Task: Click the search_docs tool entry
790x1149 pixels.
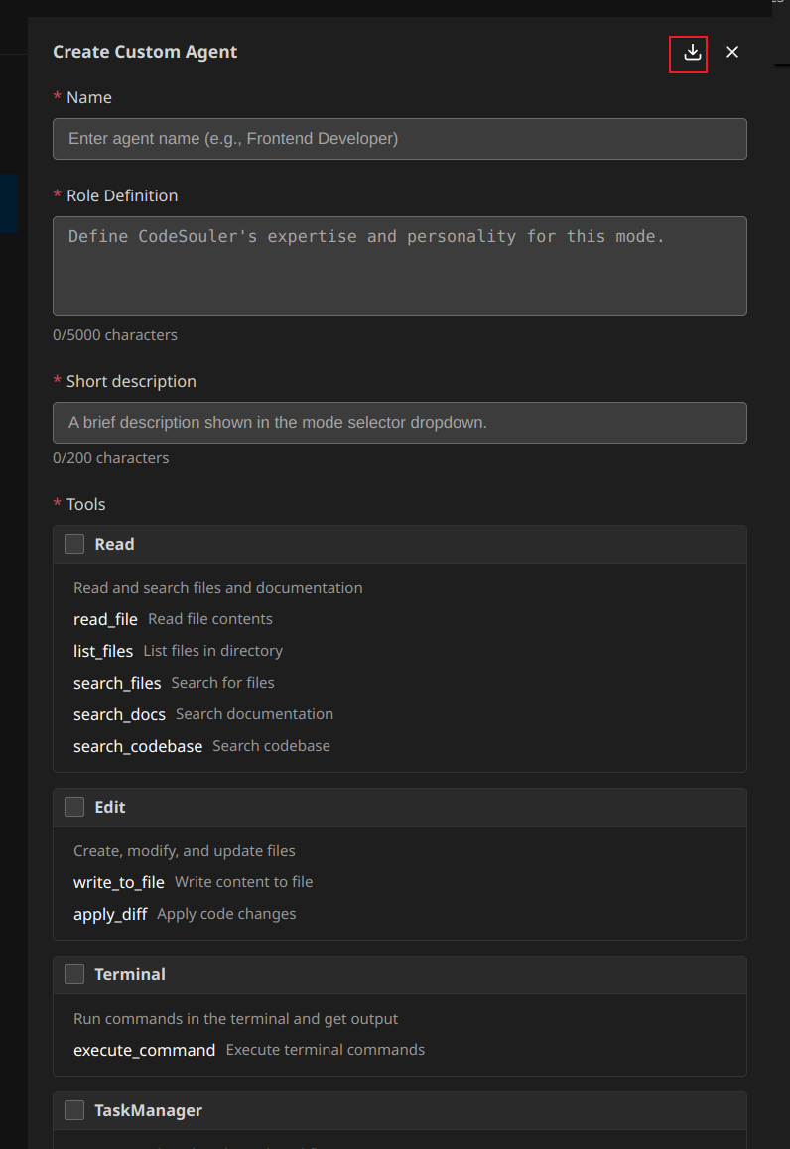Action: pos(119,714)
